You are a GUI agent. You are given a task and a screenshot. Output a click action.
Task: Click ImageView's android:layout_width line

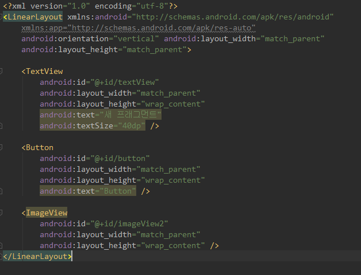tap(120, 234)
